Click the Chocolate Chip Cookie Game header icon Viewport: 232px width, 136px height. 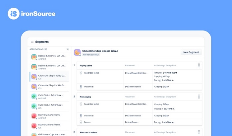(x=77, y=52)
